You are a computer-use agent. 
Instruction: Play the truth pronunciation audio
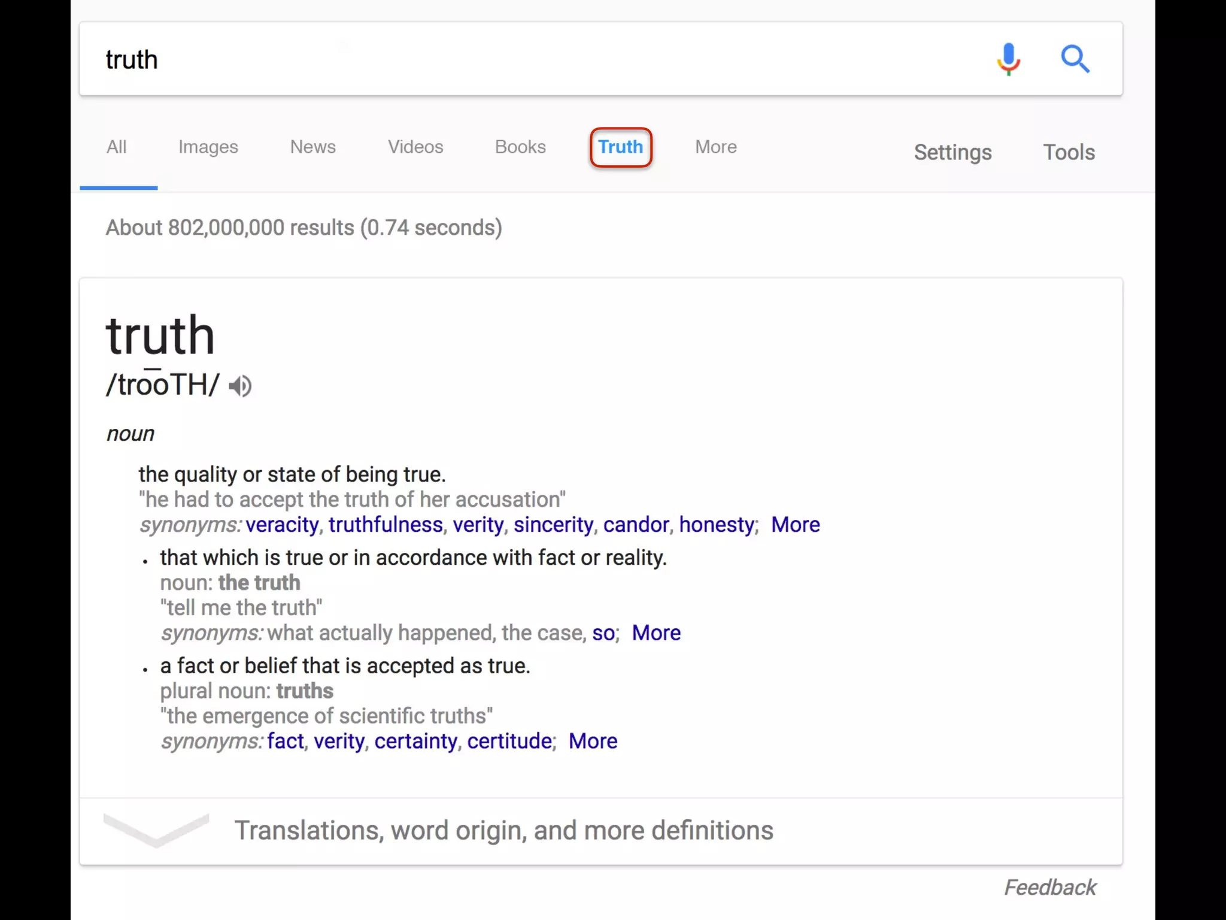pyautogui.click(x=241, y=386)
